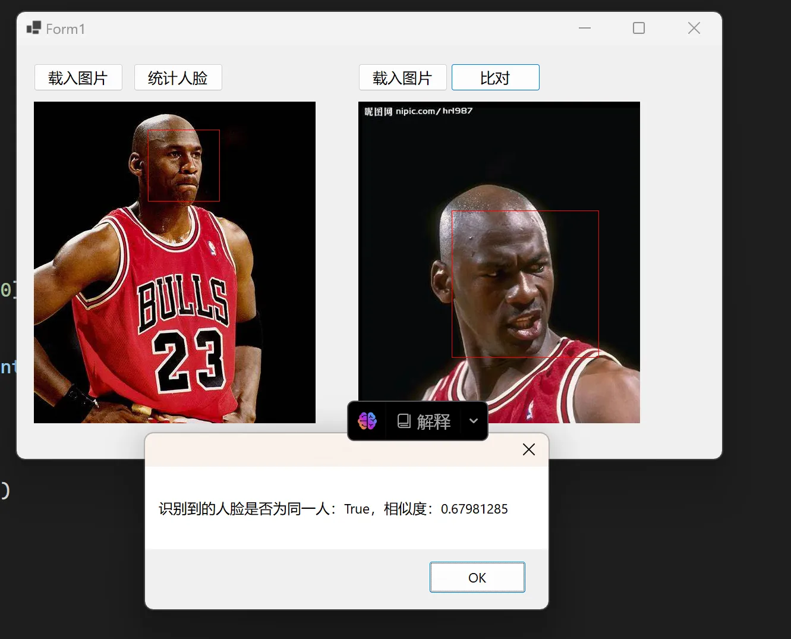Click the 解释 explain button

coord(424,421)
